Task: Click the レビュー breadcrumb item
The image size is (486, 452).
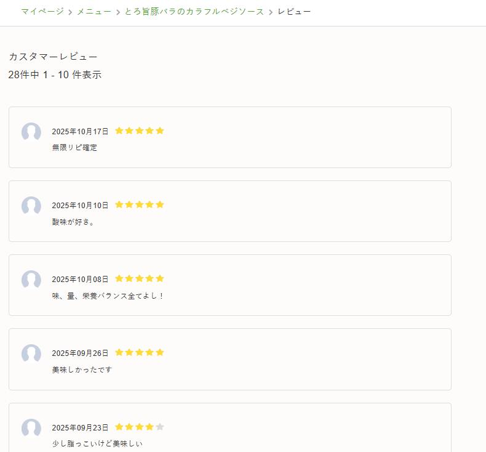Action: click(294, 12)
